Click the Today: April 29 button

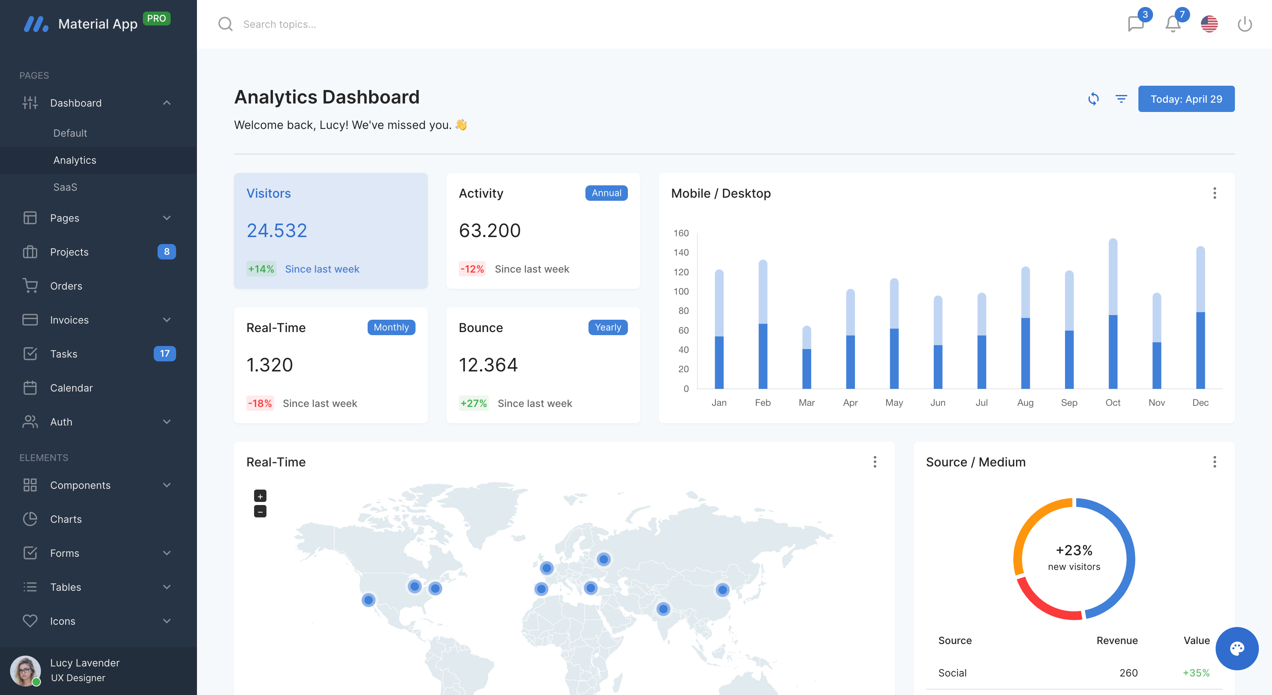pyautogui.click(x=1186, y=99)
